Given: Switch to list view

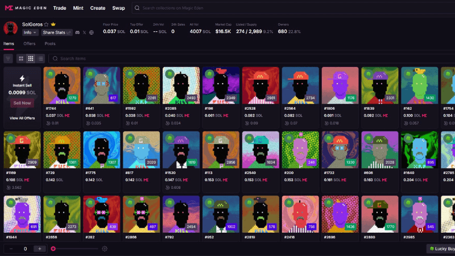Looking at the screenshot, I should coord(40,59).
